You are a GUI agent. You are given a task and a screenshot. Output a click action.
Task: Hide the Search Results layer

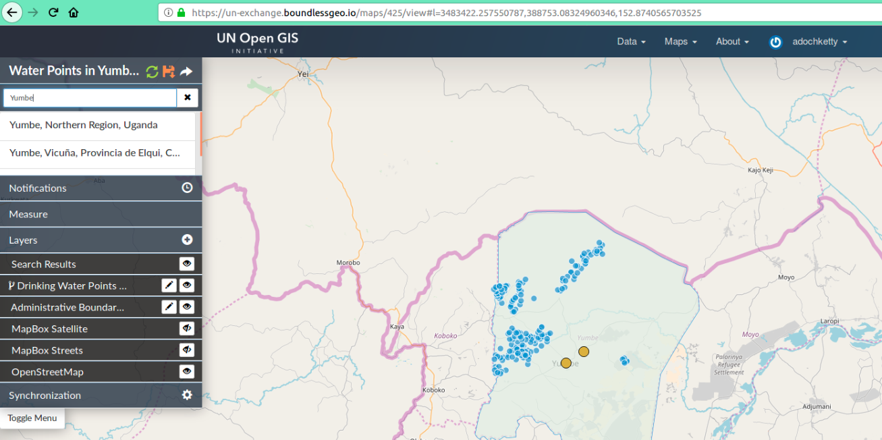point(187,265)
